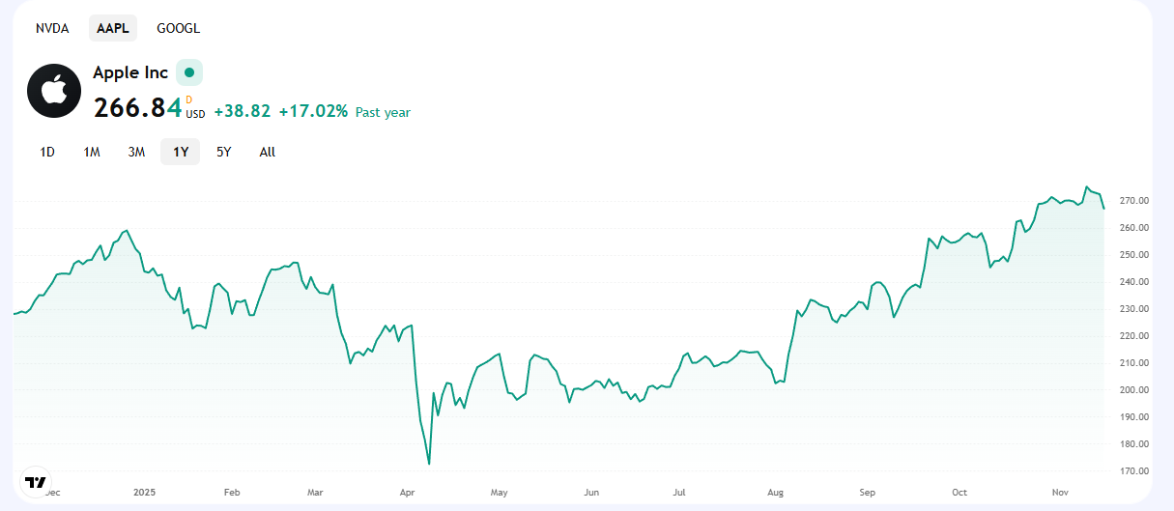Select the 1Y range button
Viewport: 1174px width, 511px height.
181,152
